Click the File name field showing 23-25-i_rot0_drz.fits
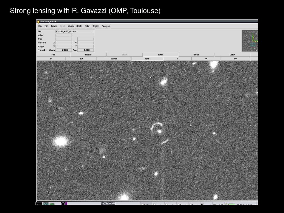 click(74, 31)
